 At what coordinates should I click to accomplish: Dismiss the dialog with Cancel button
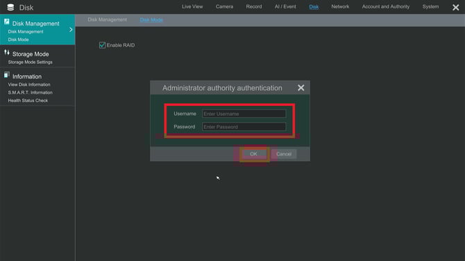tap(284, 154)
